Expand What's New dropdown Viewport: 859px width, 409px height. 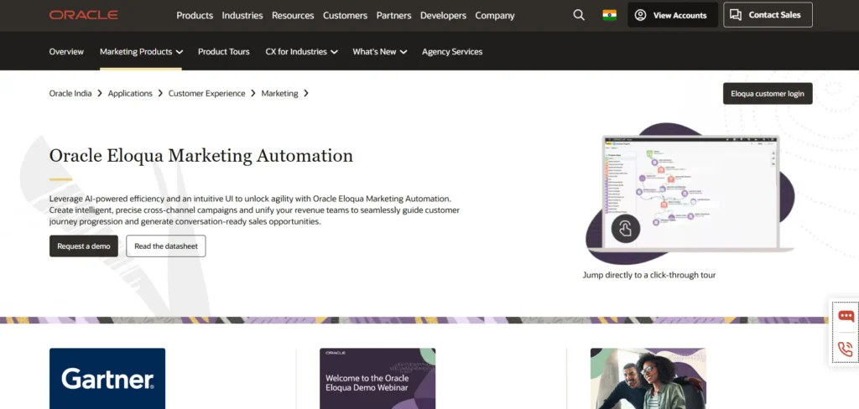tap(380, 51)
